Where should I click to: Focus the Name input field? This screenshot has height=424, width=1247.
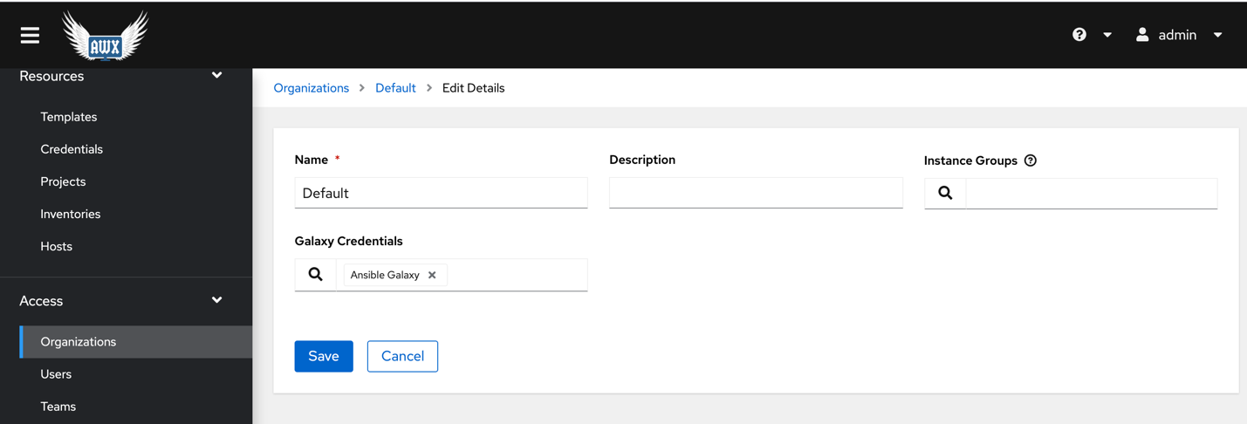tap(442, 193)
